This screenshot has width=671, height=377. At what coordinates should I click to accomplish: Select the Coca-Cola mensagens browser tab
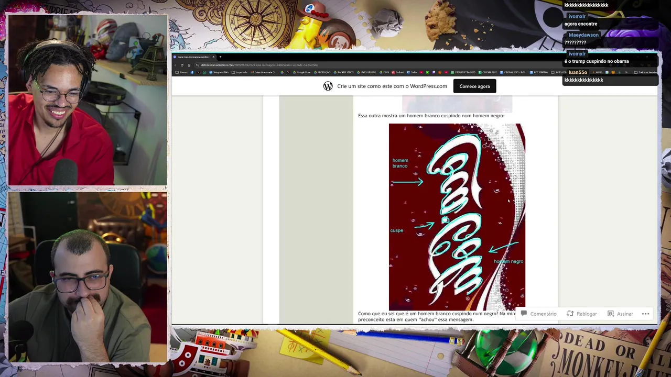193,57
